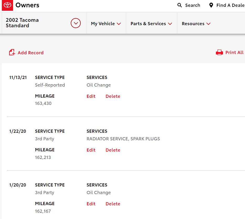This screenshot has width=245, height=219.
Task: Select the 2002 Tacoma Standard vehicle title
Action: pyautogui.click(x=22, y=23)
